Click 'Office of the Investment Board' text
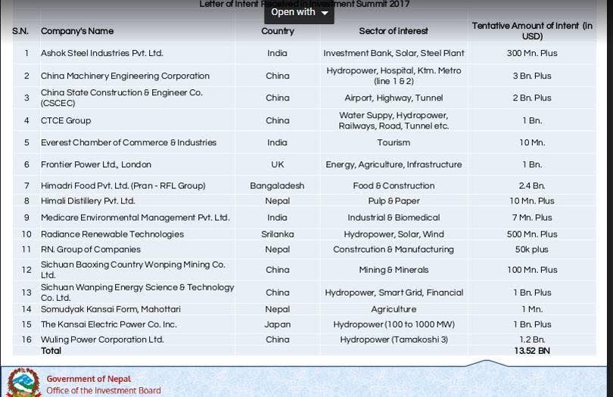613x397 pixels. coord(104,390)
